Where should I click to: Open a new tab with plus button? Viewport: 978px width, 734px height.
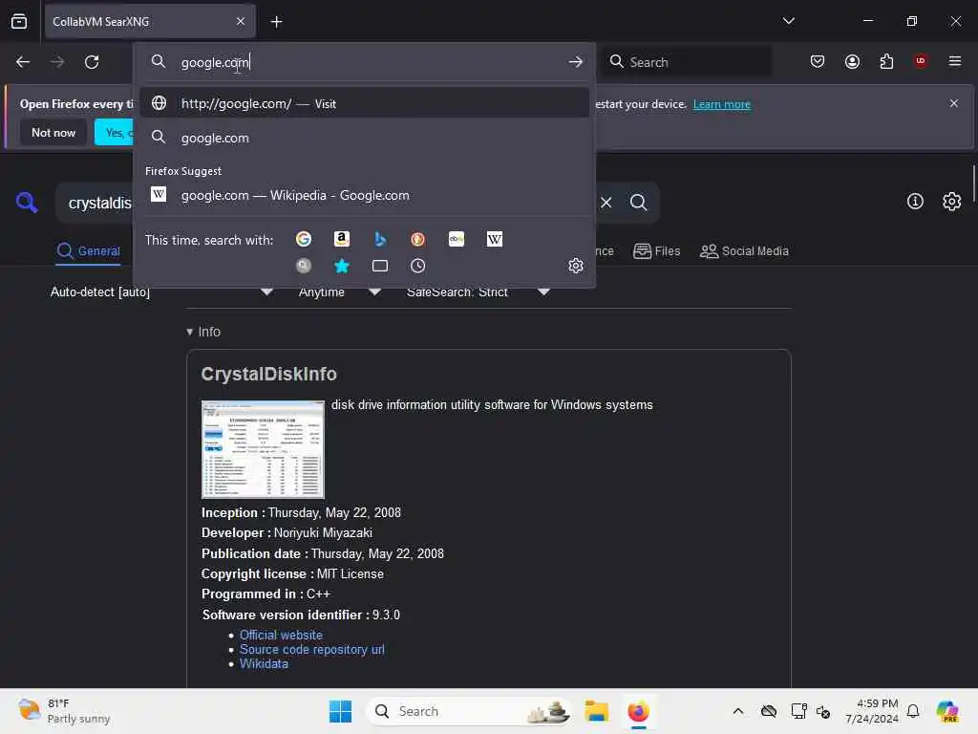276,22
